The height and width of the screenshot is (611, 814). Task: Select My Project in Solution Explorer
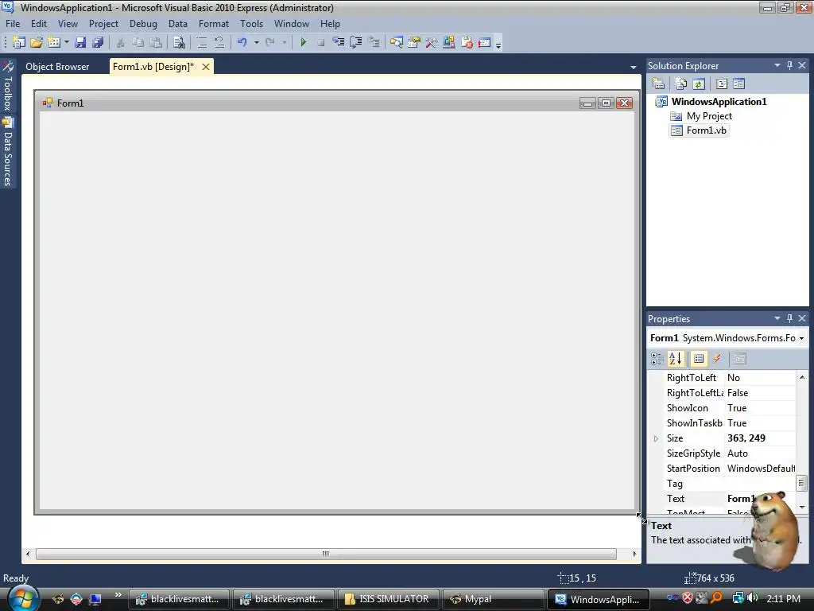[x=709, y=116]
